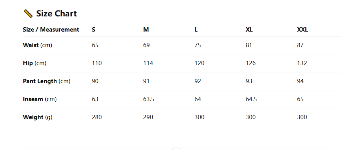Click the circular button at the bottom divider
Screen dimensions: 341x150
point(177,149)
